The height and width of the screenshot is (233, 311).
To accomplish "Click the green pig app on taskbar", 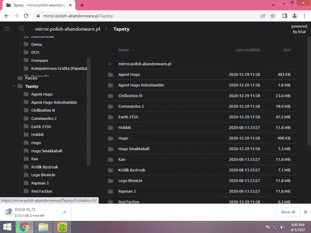I will tap(62, 227).
